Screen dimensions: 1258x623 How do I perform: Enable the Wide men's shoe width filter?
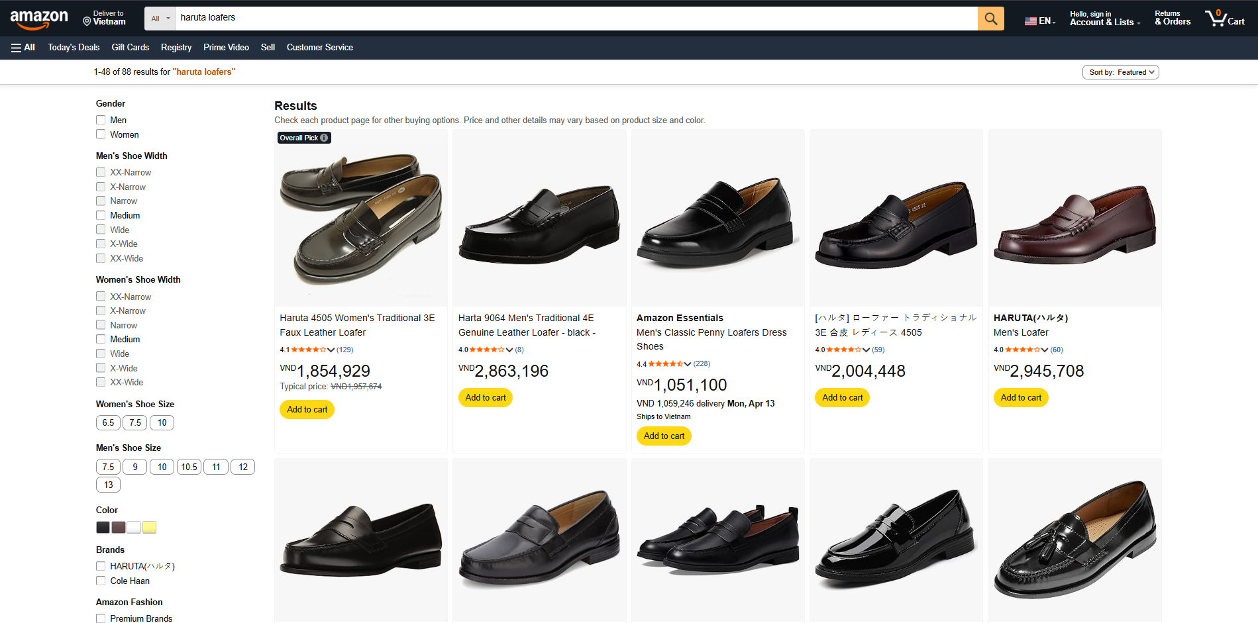click(101, 229)
